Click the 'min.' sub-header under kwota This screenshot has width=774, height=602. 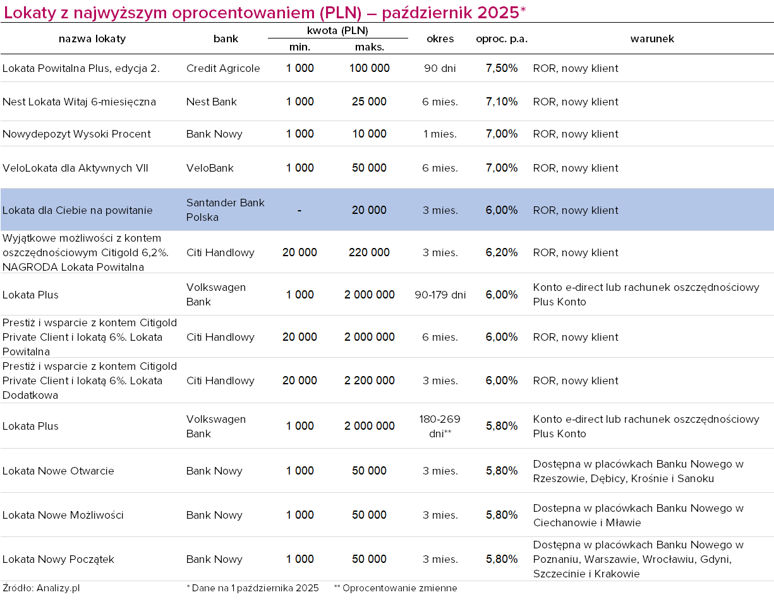click(x=299, y=47)
